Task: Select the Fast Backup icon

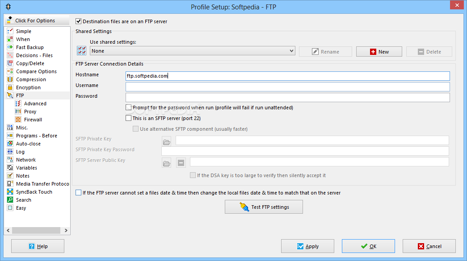Action: 10,47
